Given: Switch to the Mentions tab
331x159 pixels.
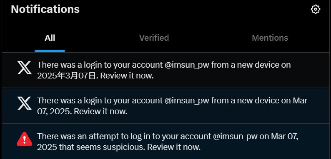Looking at the screenshot, I should (270, 38).
